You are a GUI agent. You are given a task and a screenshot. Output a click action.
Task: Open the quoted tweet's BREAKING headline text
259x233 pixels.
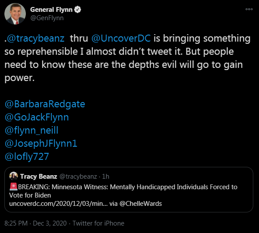(123, 191)
